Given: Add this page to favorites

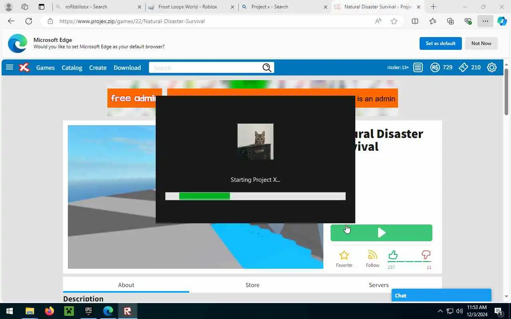Looking at the screenshot, I should pyautogui.click(x=394, y=21).
